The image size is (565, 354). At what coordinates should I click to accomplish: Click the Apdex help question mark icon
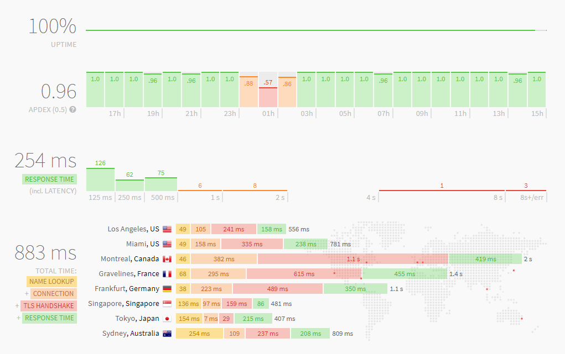tap(72, 109)
